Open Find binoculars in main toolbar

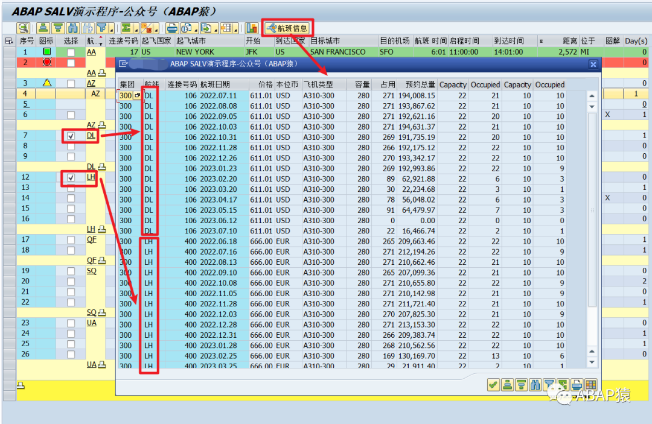73,28
